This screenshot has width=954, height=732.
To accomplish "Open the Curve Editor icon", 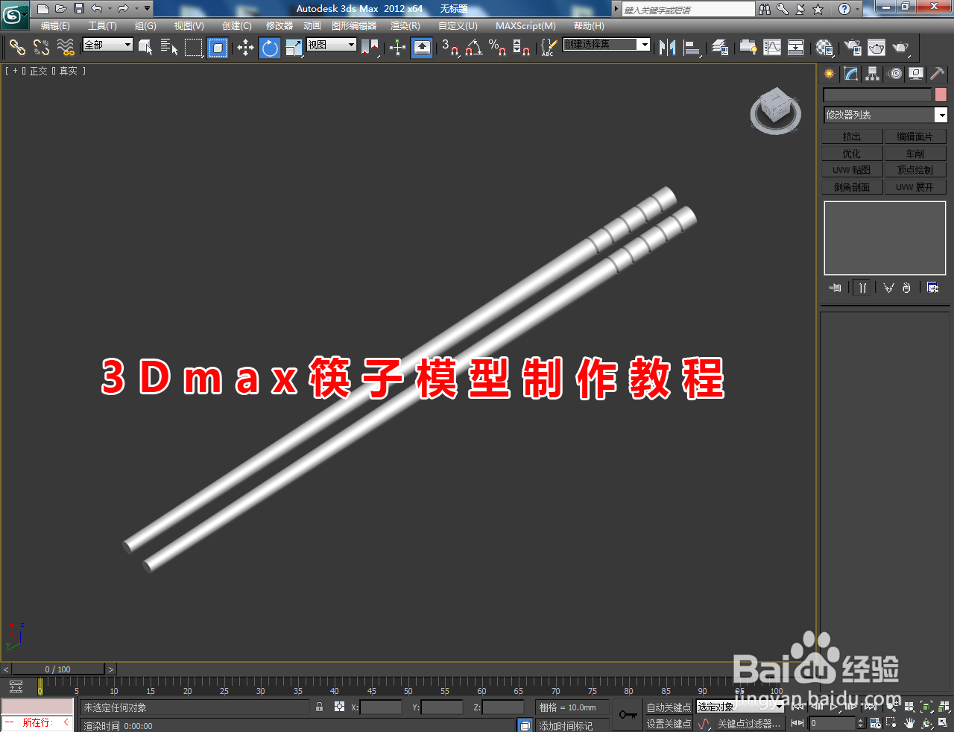I will click(x=772, y=48).
